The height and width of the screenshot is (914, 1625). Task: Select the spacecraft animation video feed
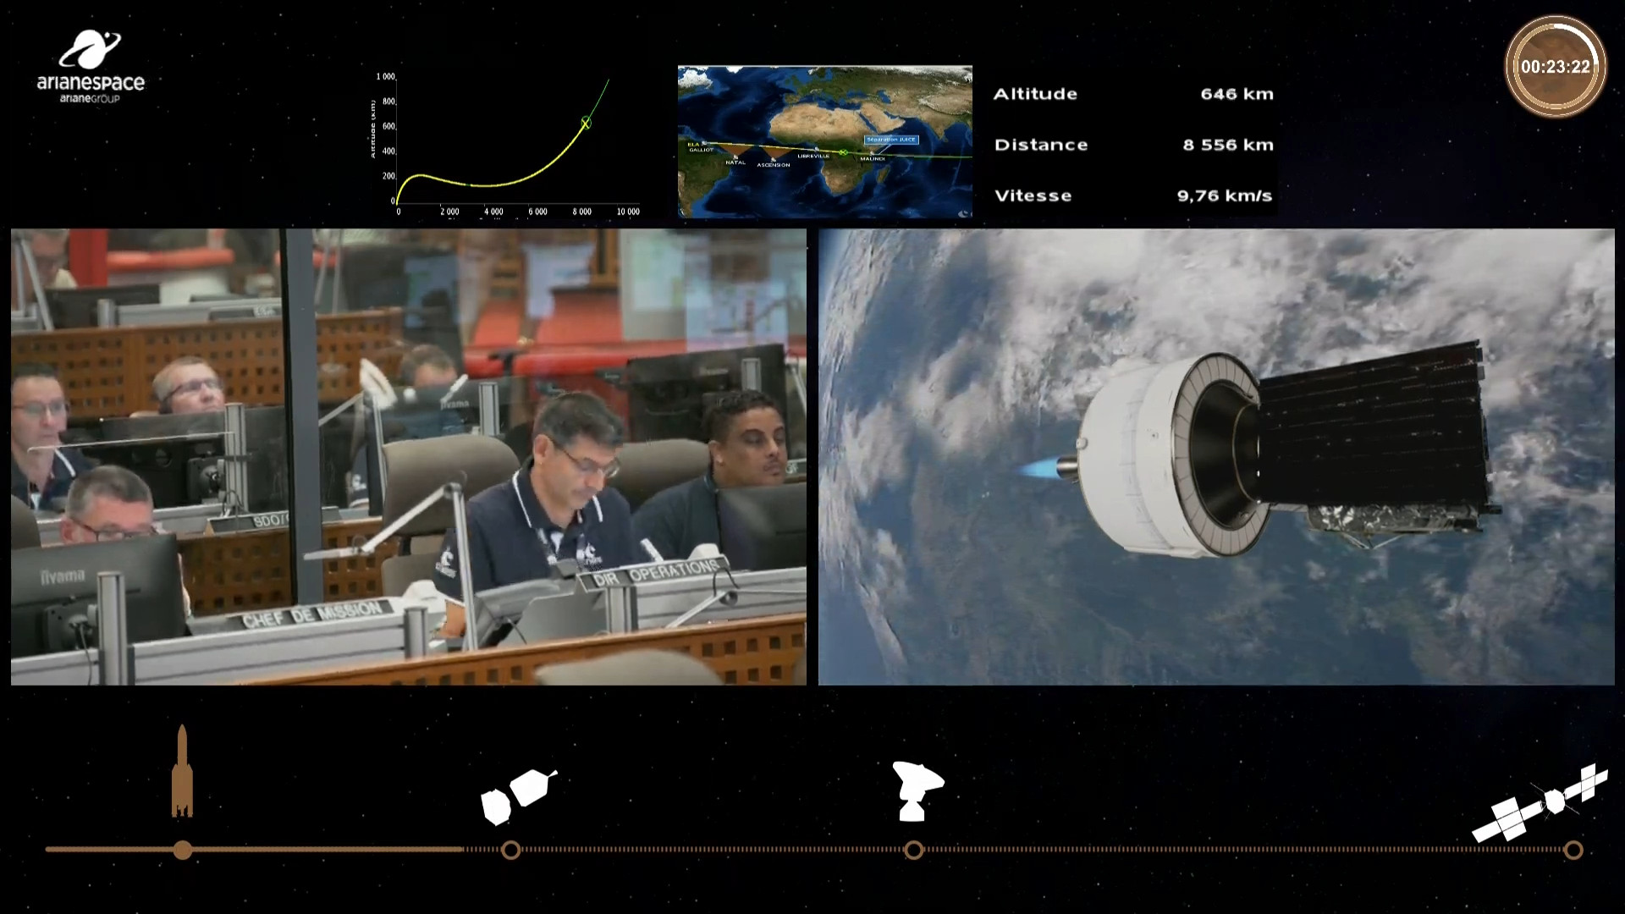[1216, 457]
